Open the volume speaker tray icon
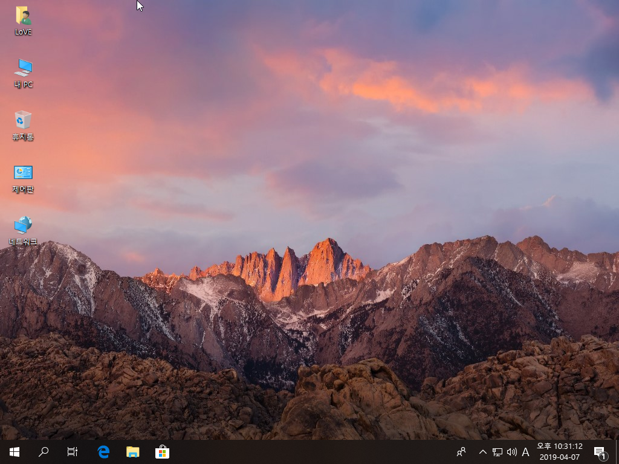This screenshot has width=619, height=464. tap(511, 452)
